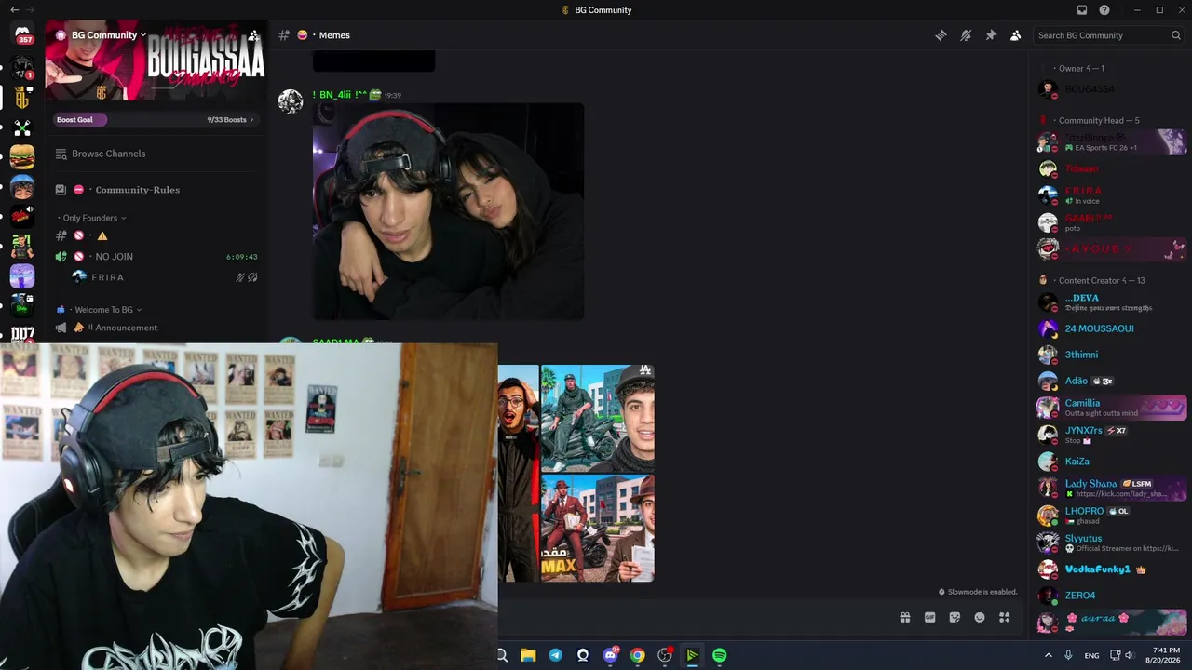This screenshot has height=670, width=1192.
Task: Open File Explorer from the taskbar
Action: pos(528,655)
